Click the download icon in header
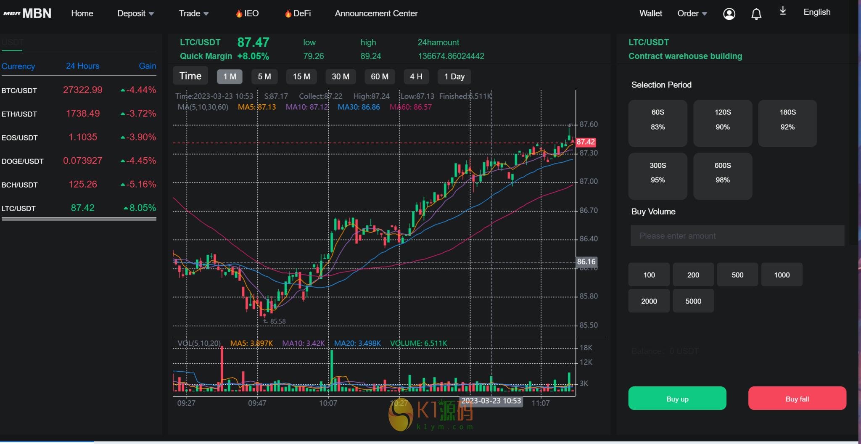 (783, 11)
